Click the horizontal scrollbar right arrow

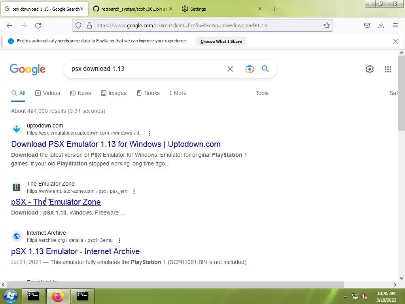395,285
